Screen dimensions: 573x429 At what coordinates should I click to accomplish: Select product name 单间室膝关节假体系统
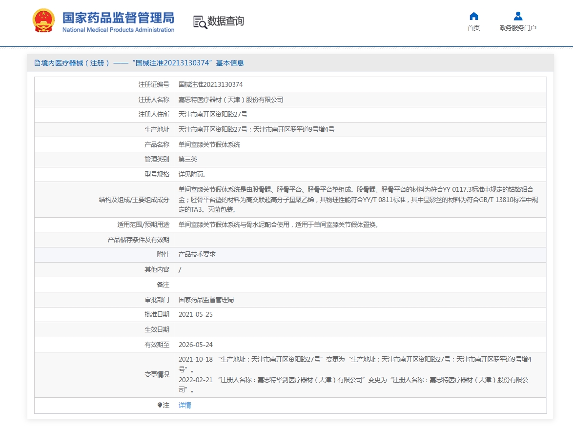tap(209, 144)
